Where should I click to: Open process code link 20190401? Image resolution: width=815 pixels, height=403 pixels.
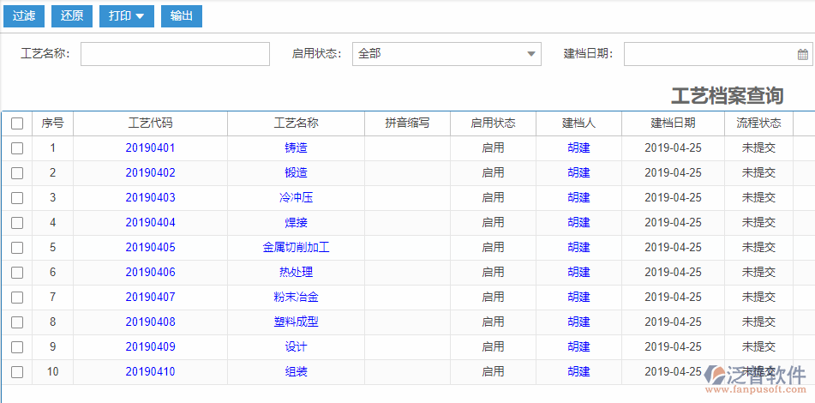point(150,147)
